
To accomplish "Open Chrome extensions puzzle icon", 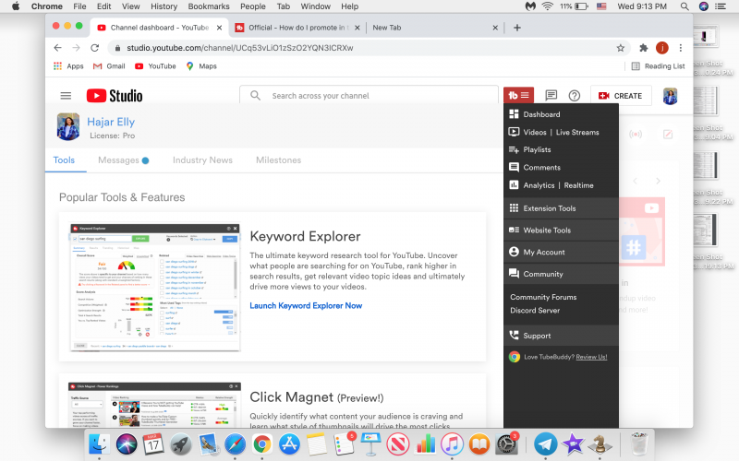I will click(644, 47).
